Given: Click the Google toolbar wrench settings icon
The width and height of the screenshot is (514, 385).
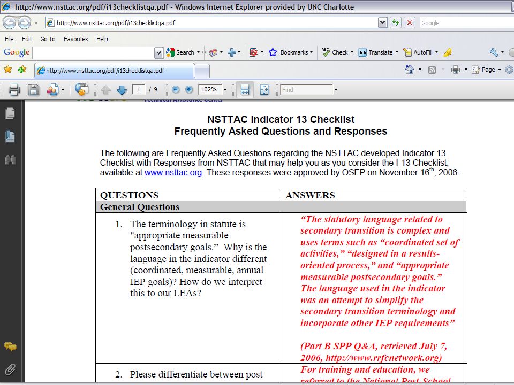Looking at the screenshot, I should [494, 52].
